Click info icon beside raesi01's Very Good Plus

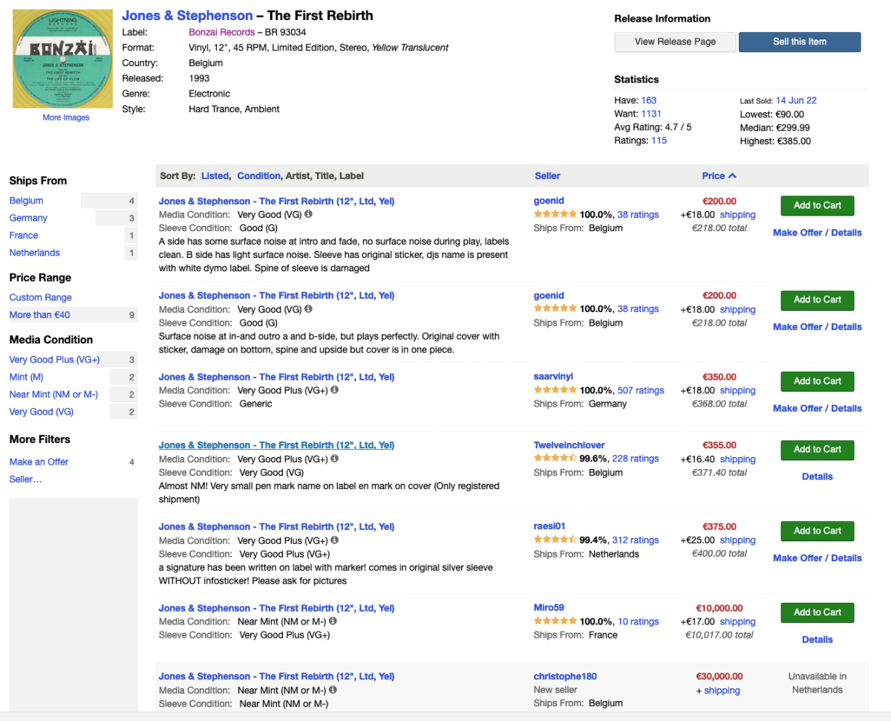(x=335, y=540)
